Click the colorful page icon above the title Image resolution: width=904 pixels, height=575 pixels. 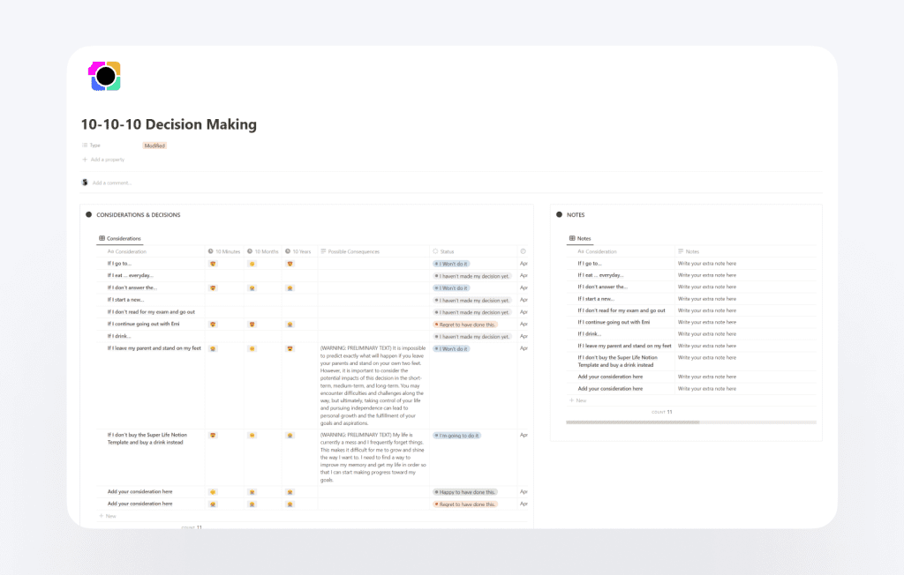pyautogui.click(x=104, y=76)
